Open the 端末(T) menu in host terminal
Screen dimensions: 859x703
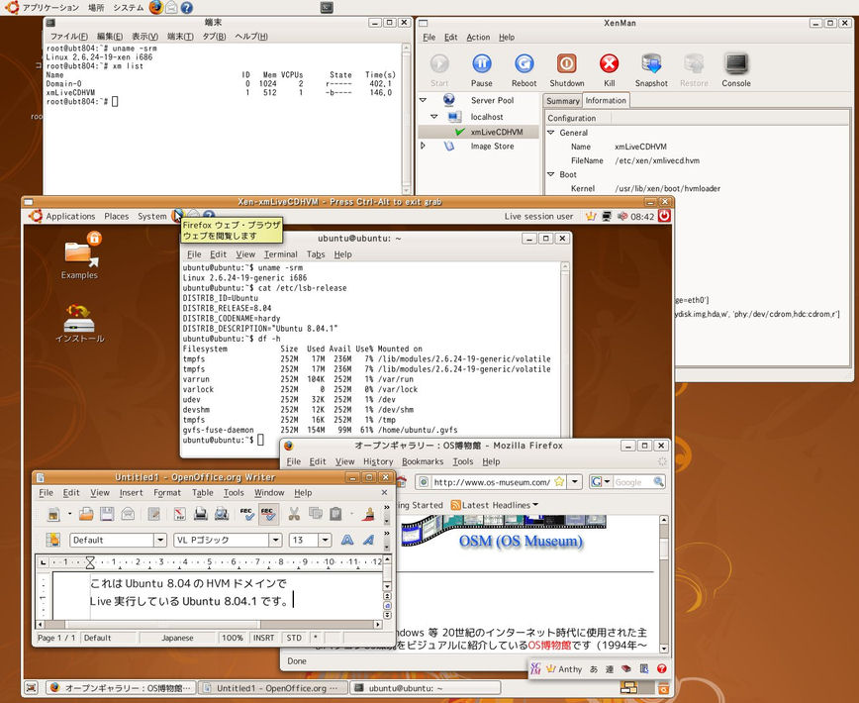click(x=180, y=37)
